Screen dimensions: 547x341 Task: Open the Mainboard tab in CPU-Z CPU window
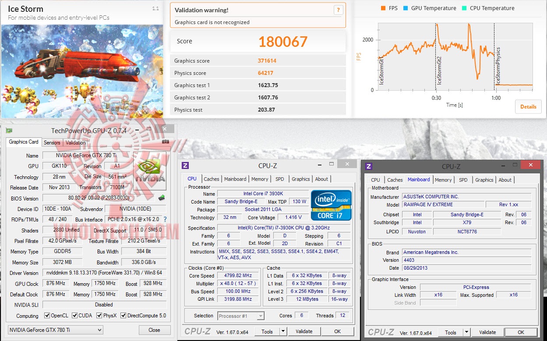coord(235,179)
